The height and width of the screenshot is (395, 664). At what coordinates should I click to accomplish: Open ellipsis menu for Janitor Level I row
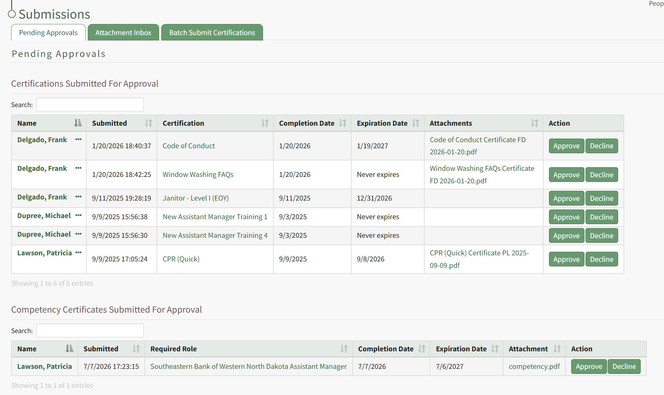78,197
